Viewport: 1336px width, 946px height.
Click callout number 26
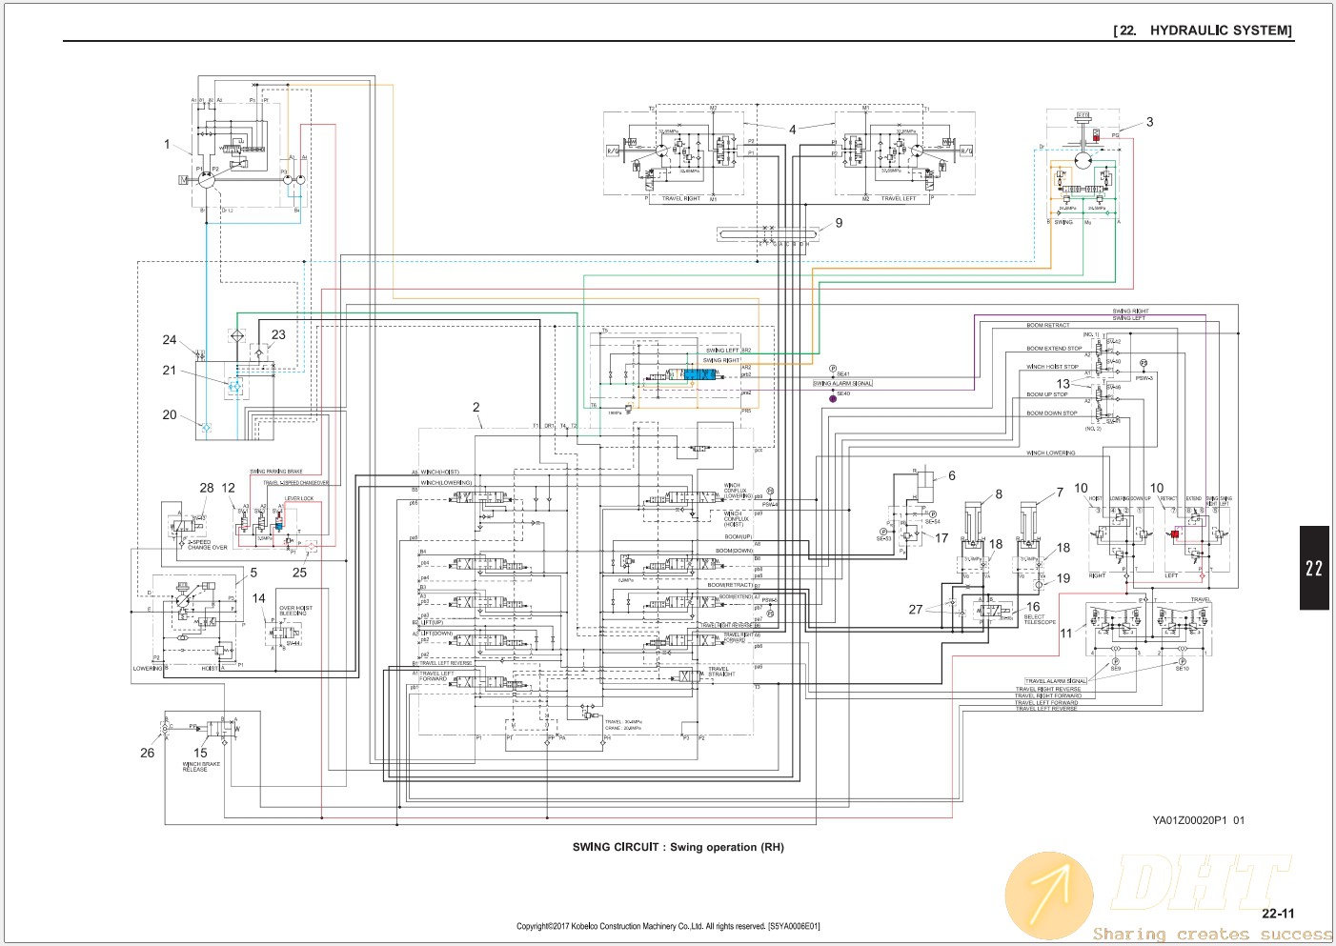coord(147,753)
